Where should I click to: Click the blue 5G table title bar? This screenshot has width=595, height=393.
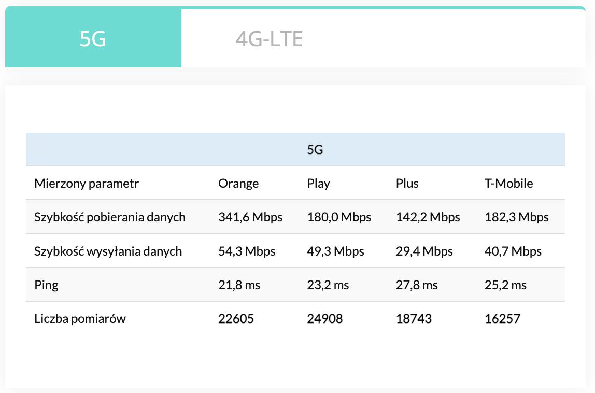pyautogui.click(x=295, y=150)
